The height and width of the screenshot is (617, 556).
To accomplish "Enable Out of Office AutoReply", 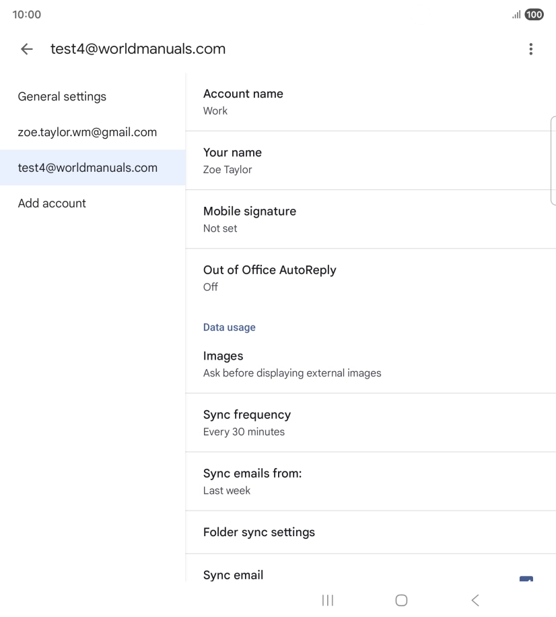I will point(370,277).
